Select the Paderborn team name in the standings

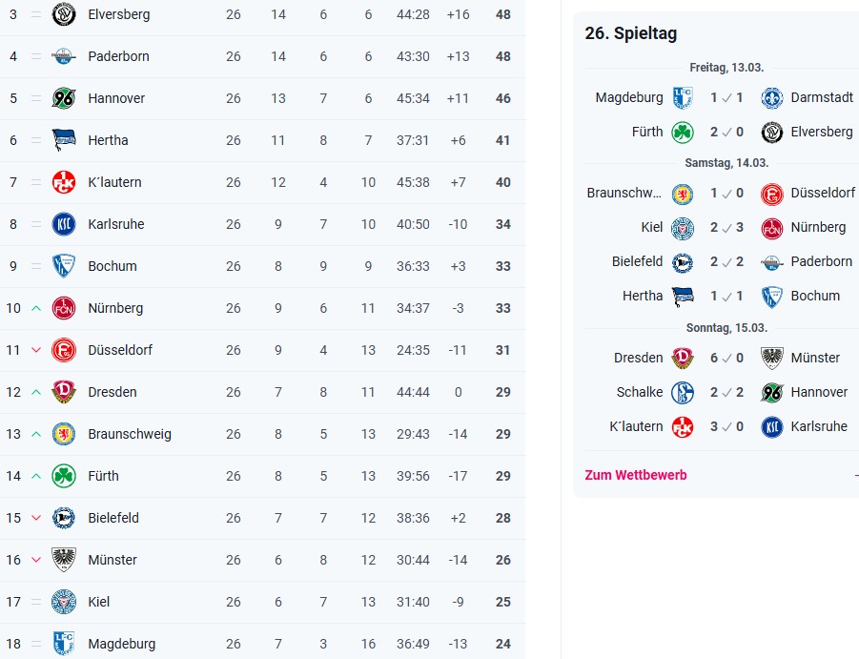tap(118, 56)
